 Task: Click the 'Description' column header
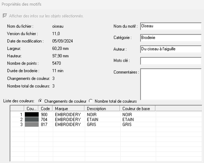point(102,108)
